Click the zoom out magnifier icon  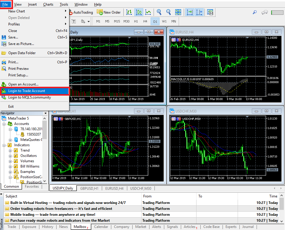click(x=169, y=12)
